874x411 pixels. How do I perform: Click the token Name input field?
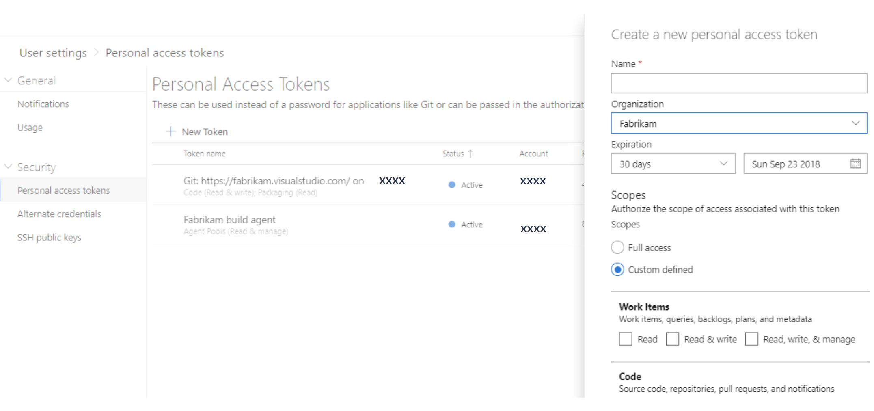[x=739, y=83]
